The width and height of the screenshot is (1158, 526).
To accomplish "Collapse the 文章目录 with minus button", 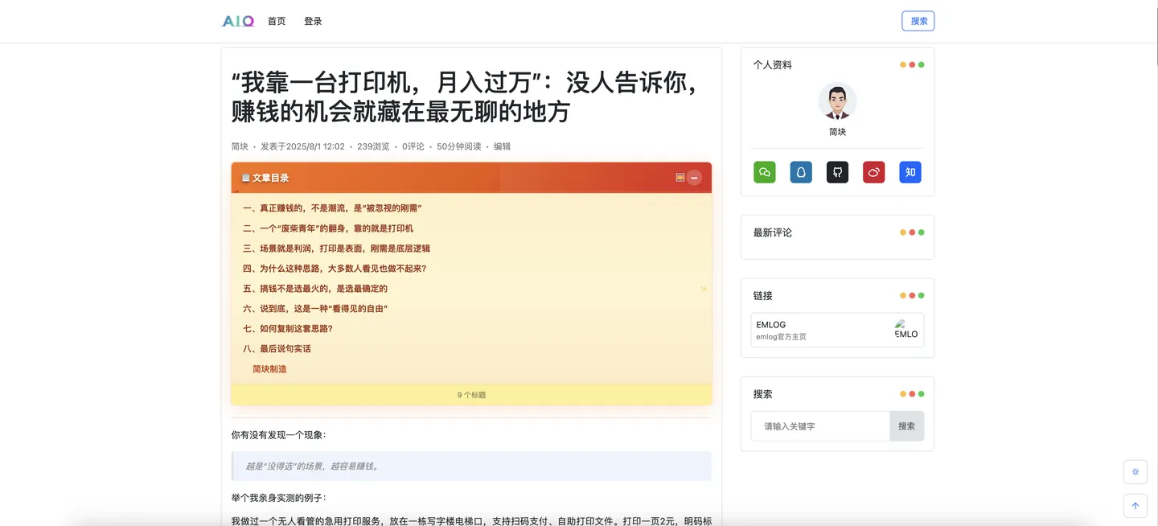I will click(x=694, y=178).
